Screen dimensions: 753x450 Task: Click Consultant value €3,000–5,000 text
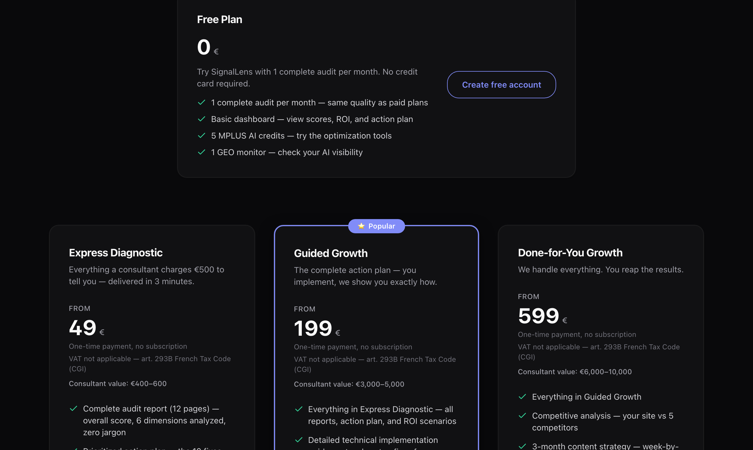coord(349,384)
